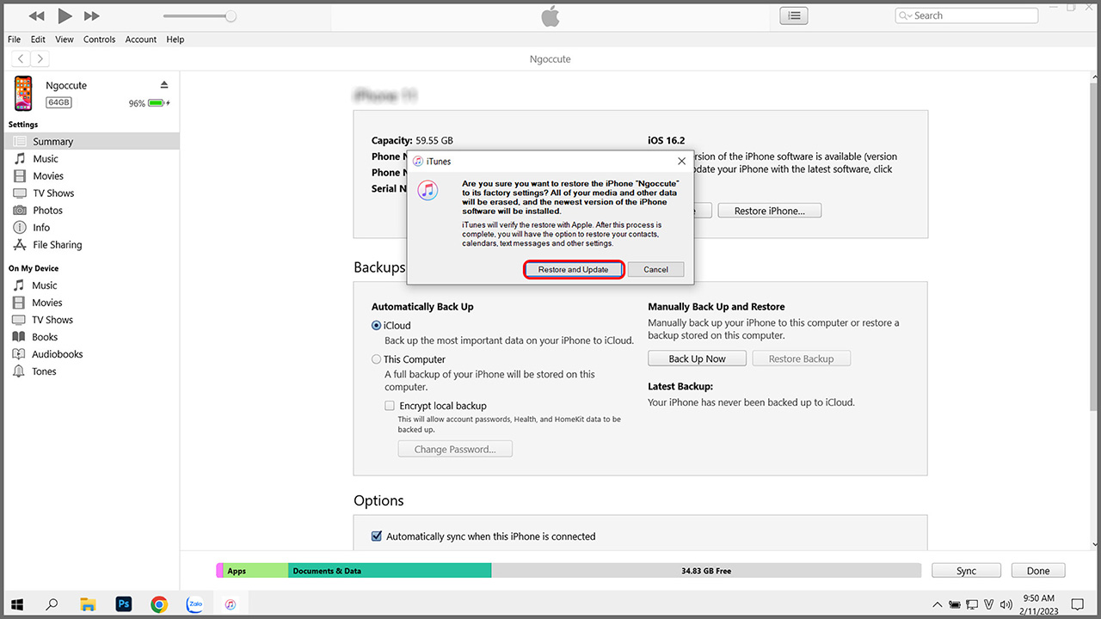Open the Edit menu
The height and width of the screenshot is (619, 1101).
tap(38, 40)
